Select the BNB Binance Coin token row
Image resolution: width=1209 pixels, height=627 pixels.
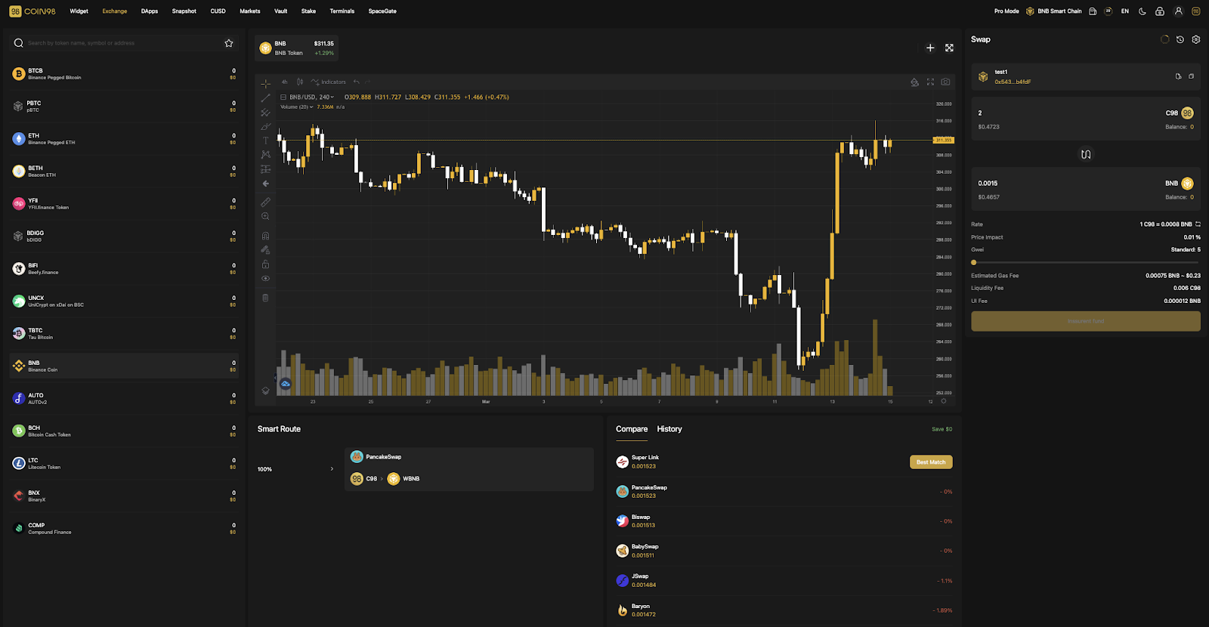124,366
